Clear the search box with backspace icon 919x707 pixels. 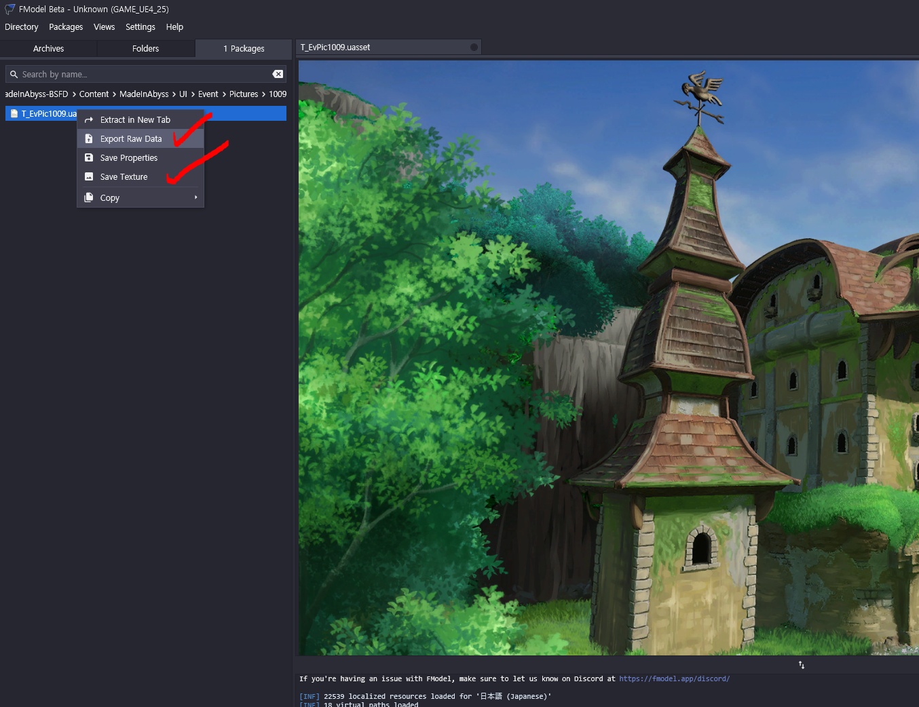(278, 75)
